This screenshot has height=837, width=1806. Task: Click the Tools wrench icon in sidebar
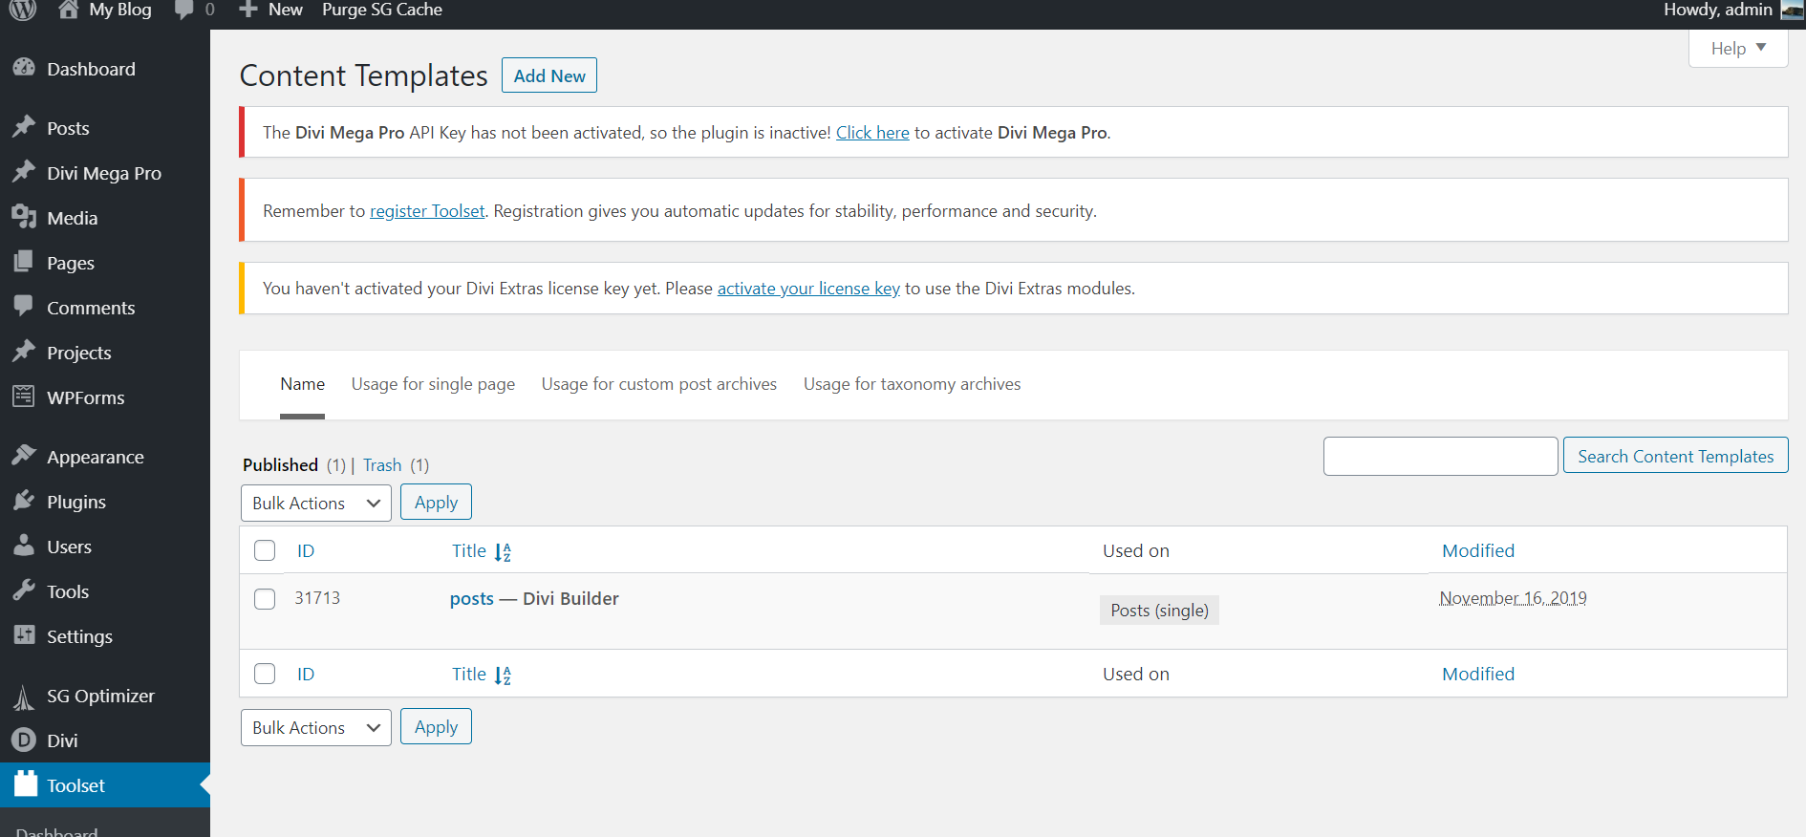coord(24,590)
